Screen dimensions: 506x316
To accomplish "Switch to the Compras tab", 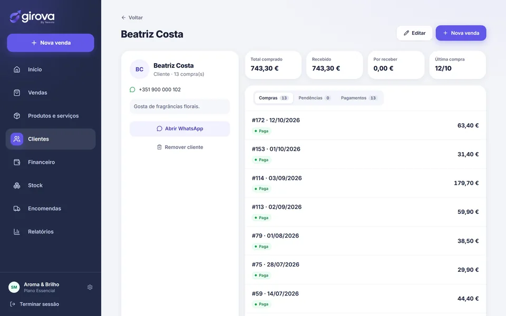I will coord(274,98).
